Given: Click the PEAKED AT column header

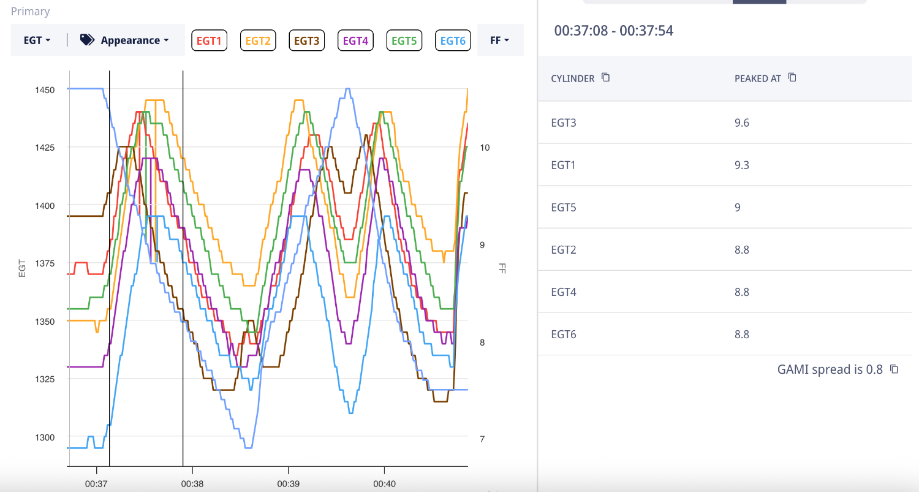Looking at the screenshot, I should (757, 78).
